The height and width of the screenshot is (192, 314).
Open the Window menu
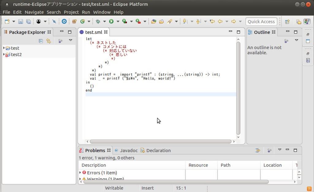(x=102, y=12)
